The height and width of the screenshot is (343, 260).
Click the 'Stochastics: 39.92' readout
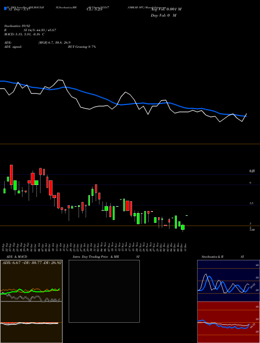coord(17,26)
